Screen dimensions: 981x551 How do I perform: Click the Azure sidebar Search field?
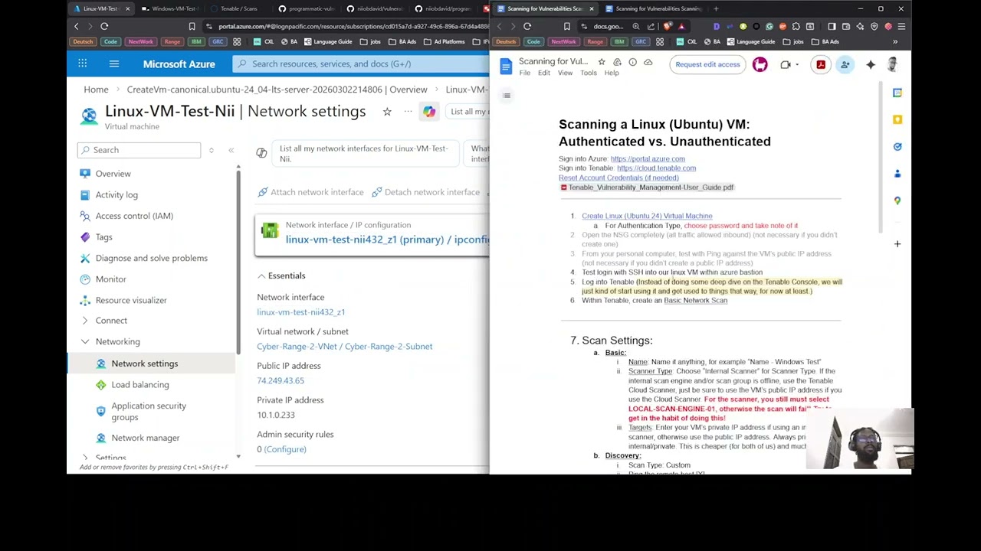coord(139,150)
